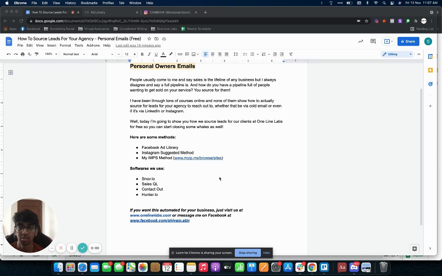The height and width of the screenshot is (276, 442).
Task: Increase paragraph indent
Action: click(282, 54)
